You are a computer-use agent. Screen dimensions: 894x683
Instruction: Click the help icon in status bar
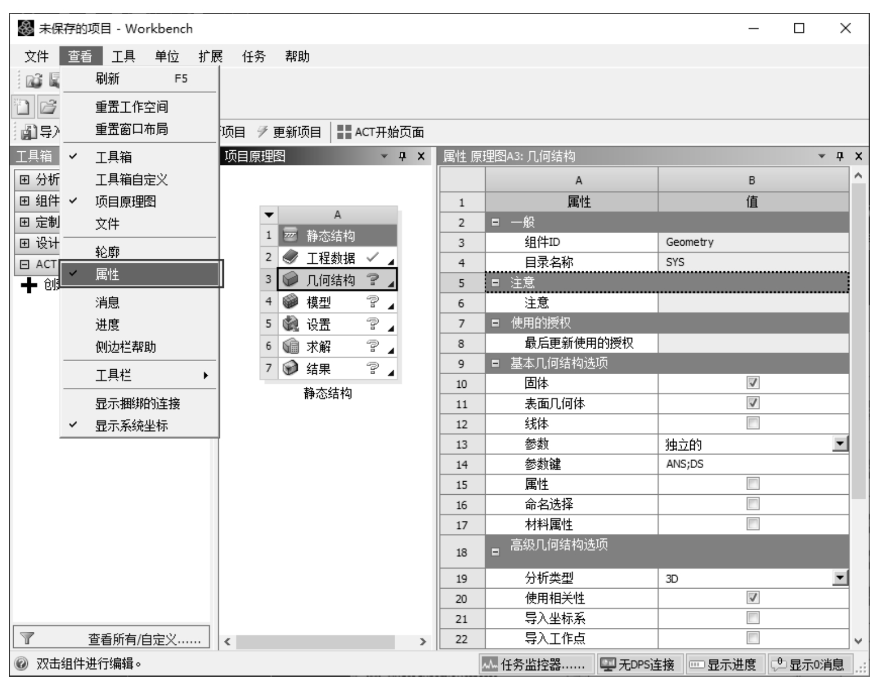(21, 664)
